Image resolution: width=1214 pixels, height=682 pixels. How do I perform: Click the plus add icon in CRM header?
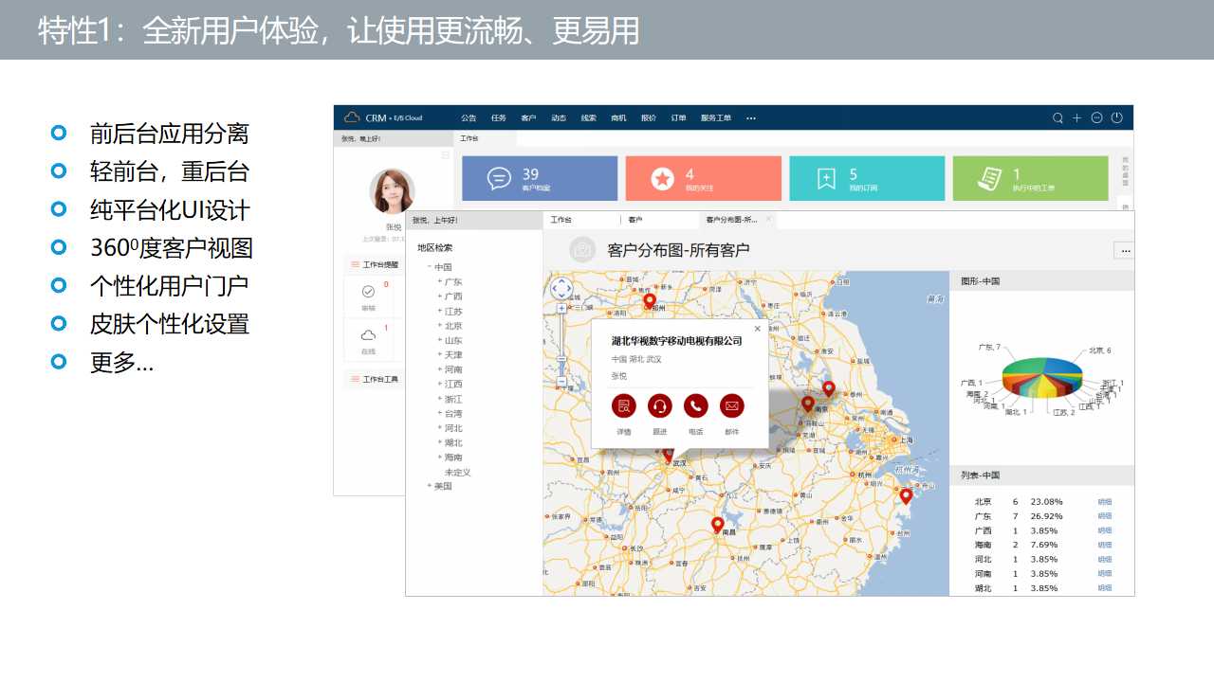tap(1076, 118)
